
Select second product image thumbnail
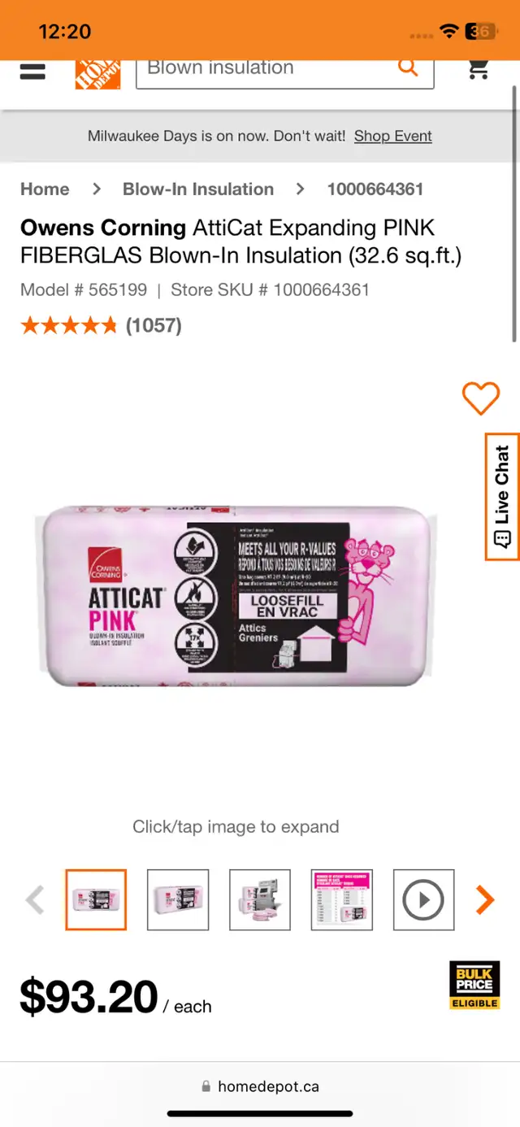[x=178, y=899]
